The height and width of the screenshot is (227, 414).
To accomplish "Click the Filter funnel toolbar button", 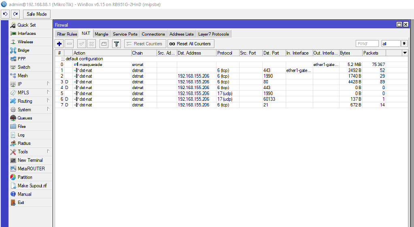I will point(117,44).
